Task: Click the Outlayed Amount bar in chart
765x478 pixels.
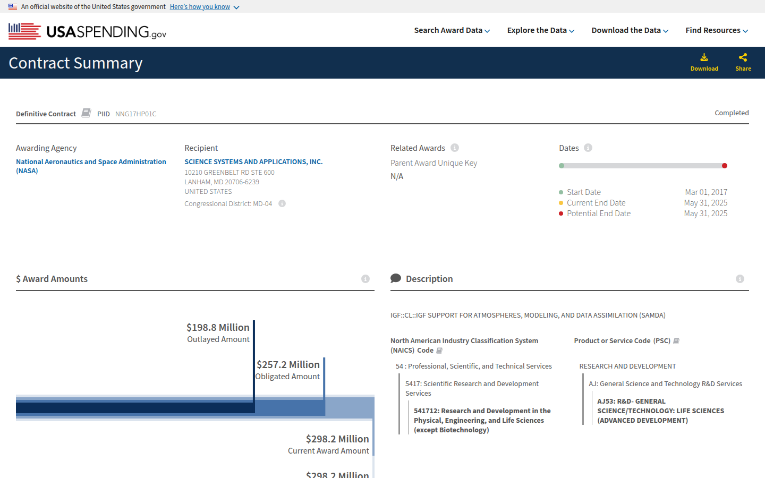Action: point(135,408)
